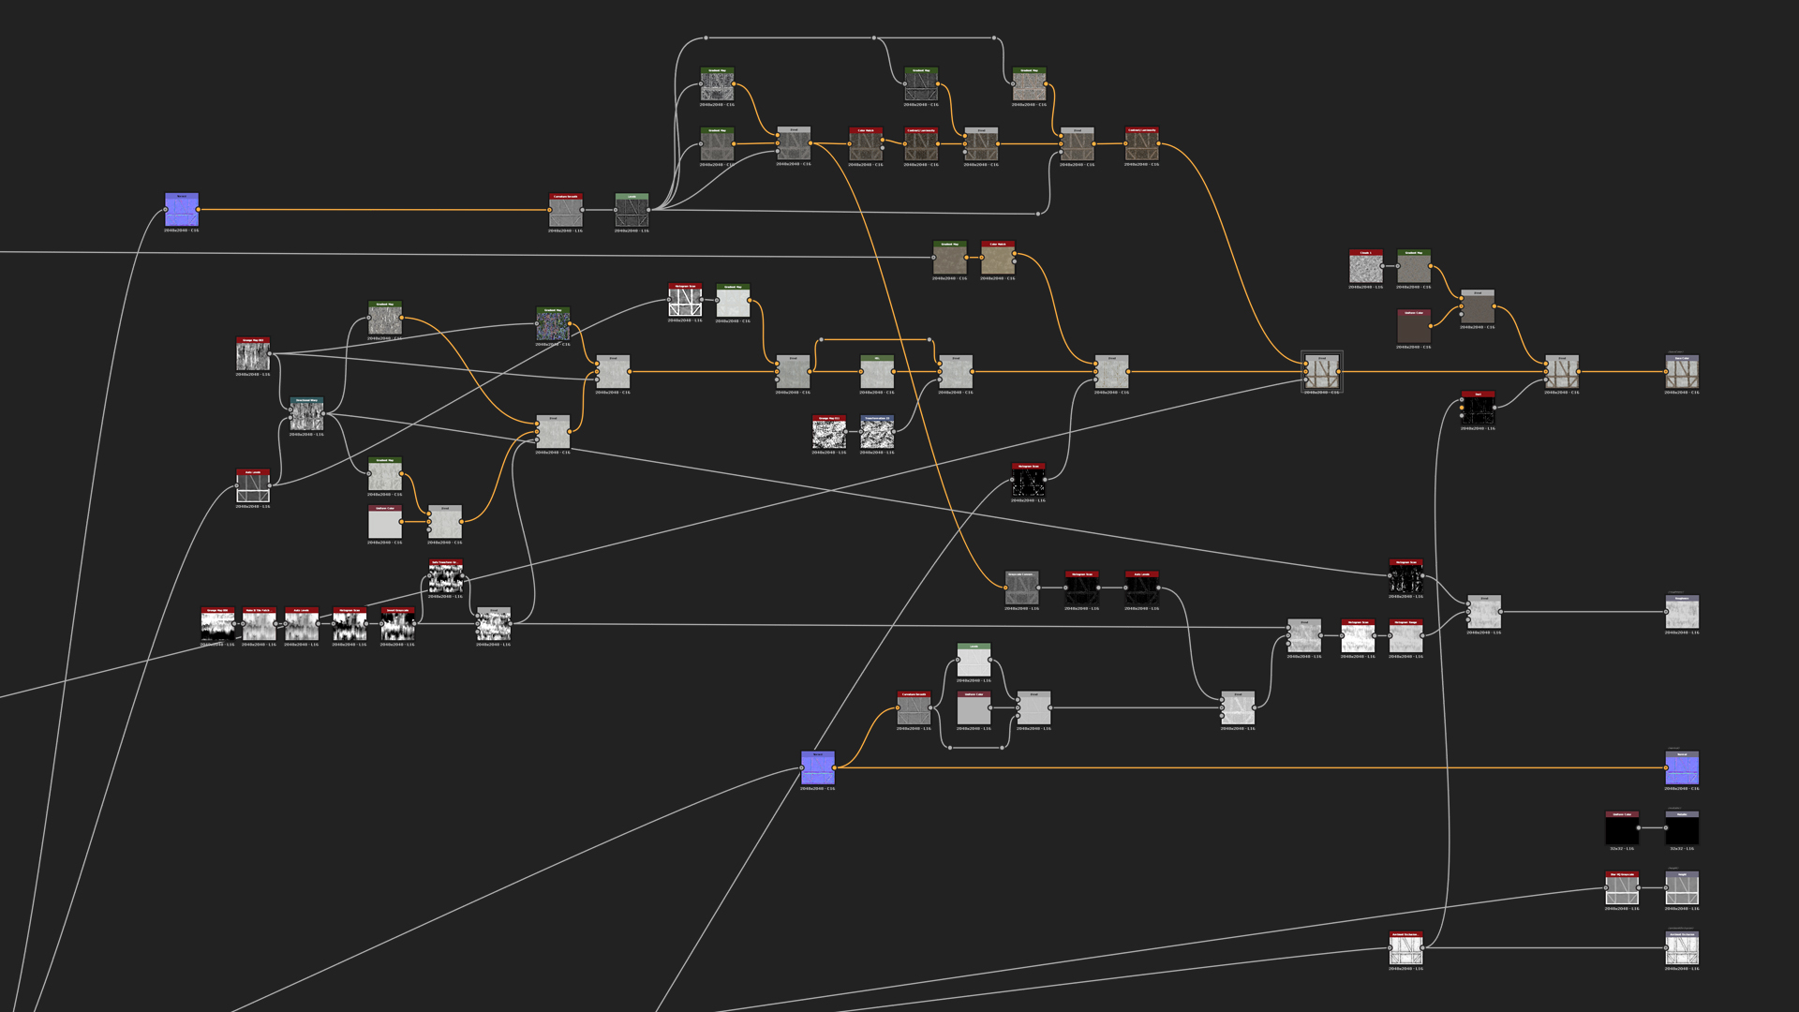
Task: Select the purple Normal output node
Action: point(1682,769)
